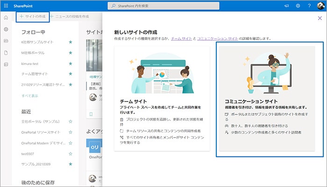Screen dimensions: 327x187
Task: Open OnePortal リソースサイト recent site
Action: [41, 132]
